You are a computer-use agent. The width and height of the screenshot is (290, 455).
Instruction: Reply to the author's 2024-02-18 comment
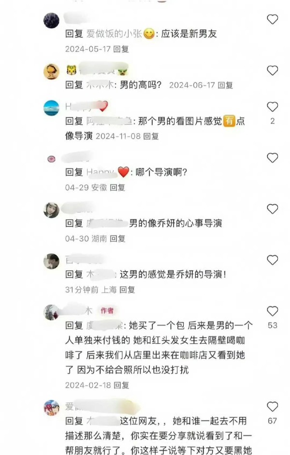pyautogui.click(x=121, y=385)
